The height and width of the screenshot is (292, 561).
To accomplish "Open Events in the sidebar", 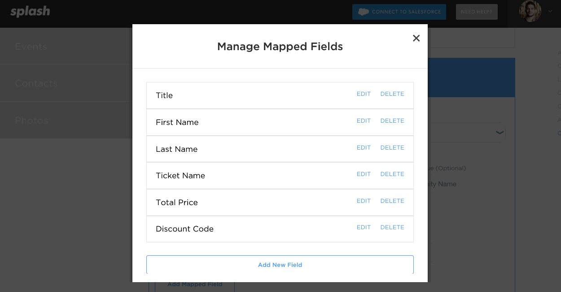I will (31, 47).
